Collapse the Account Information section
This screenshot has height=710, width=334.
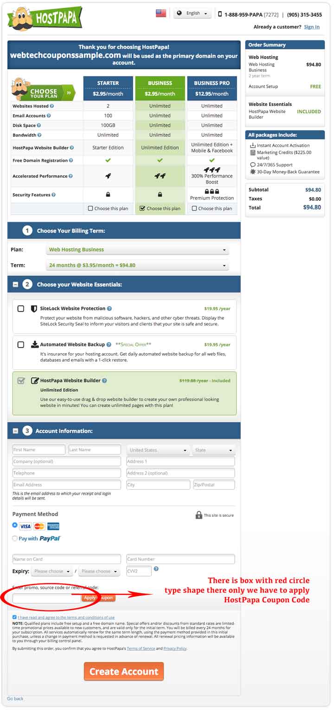click(15, 431)
